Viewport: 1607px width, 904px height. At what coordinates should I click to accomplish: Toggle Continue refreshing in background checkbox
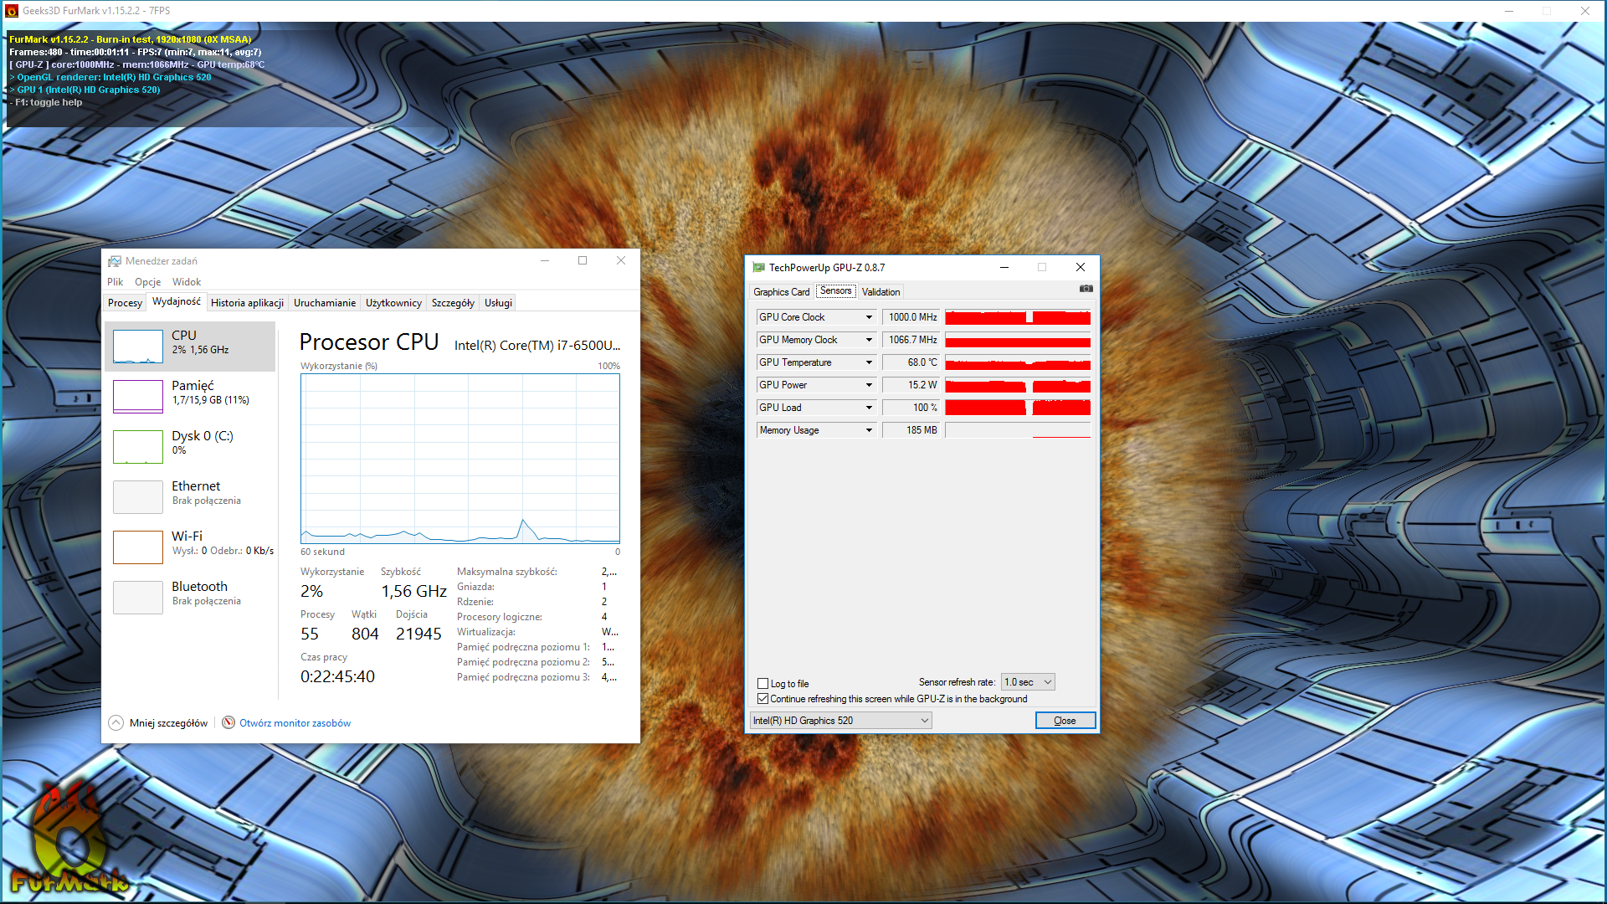click(x=762, y=699)
